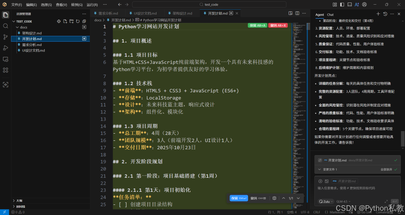Image resolution: width=405 pixels, height=215 pixels.
Task: Open the Search view in activity bar
Action: [5, 26]
